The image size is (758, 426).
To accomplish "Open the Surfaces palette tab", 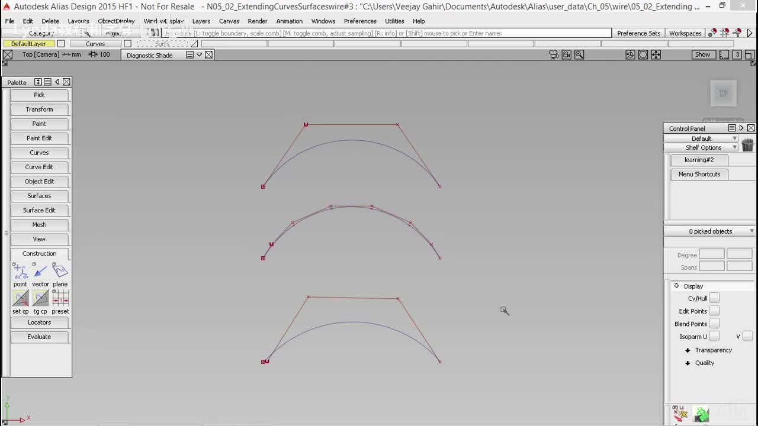I will (39, 196).
